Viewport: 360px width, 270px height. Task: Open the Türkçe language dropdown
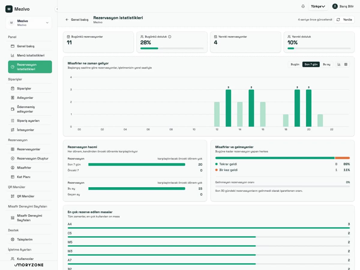pyautogui.click(x=318, y=6)
